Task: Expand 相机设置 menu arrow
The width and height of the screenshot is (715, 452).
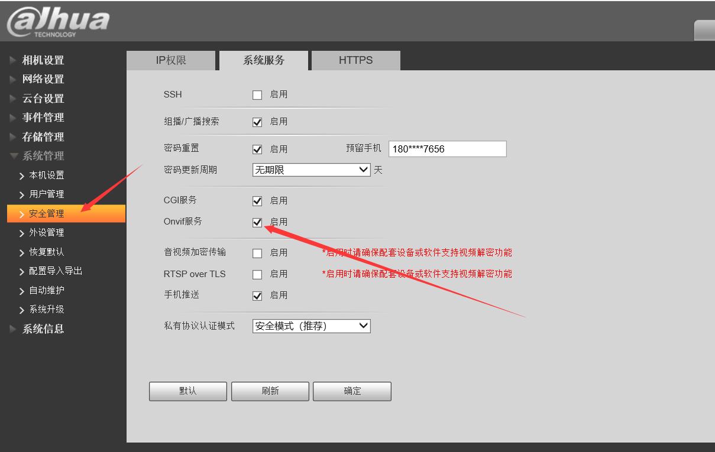Action: tap(13, 60)
